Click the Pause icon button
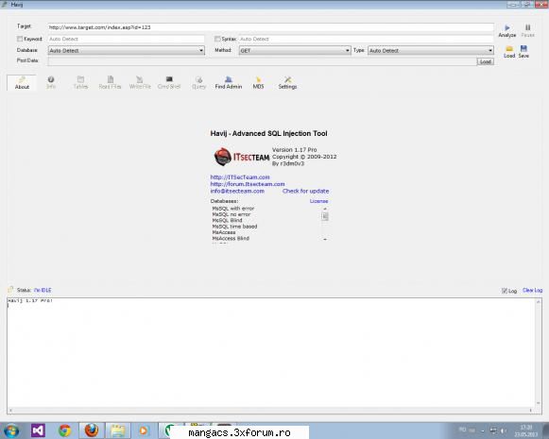 pyautogui.click(x=527, y=27)
